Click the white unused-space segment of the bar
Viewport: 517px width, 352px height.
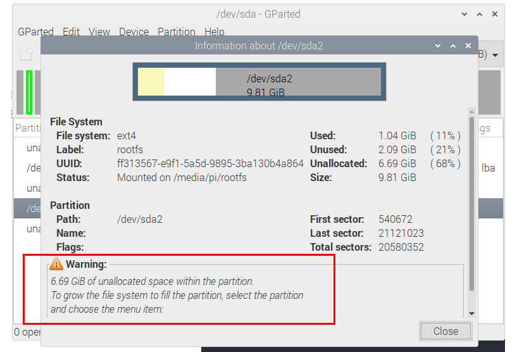tap(190, 82)
